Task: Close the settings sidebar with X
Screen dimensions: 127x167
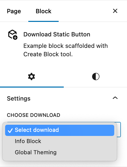Action: point(115,11)
